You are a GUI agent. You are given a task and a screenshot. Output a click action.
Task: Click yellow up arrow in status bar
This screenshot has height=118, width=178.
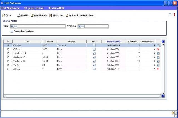coord(173,113)
